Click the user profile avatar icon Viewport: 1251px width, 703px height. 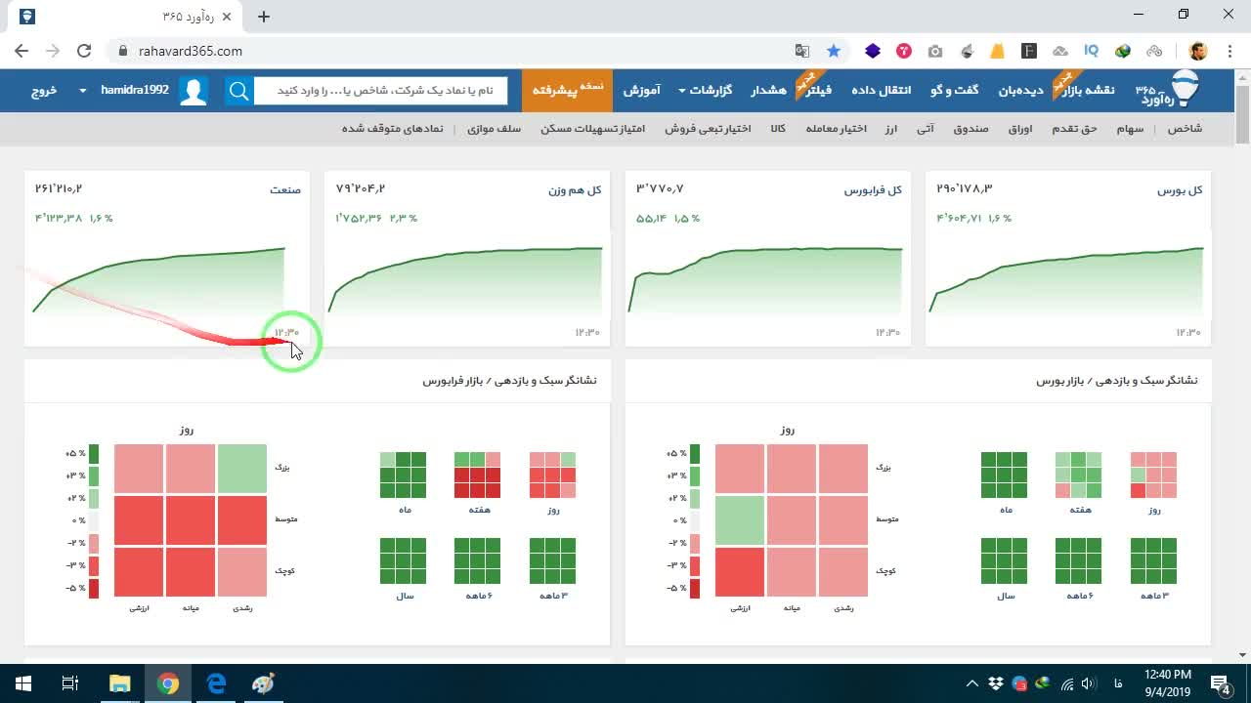pos(194,91)
